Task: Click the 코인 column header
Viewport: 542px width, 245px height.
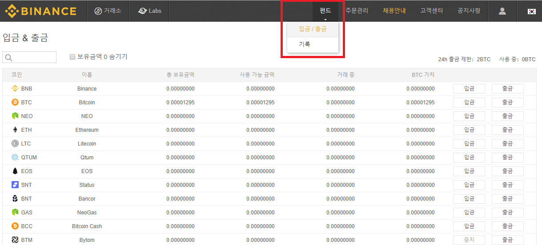Action: (x=16, y=75)
